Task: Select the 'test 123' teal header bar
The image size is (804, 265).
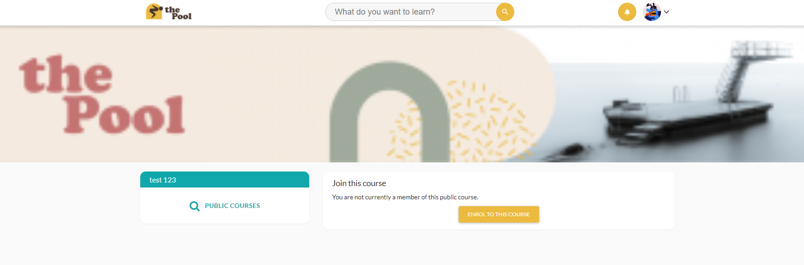Action: (224, 180)
